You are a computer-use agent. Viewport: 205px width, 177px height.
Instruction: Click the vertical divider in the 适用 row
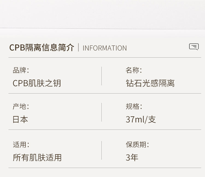click(102, 150)
